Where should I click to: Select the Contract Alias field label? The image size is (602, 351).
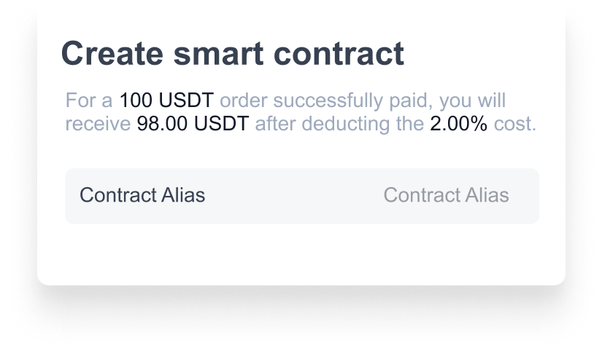(x=142, y=195)
